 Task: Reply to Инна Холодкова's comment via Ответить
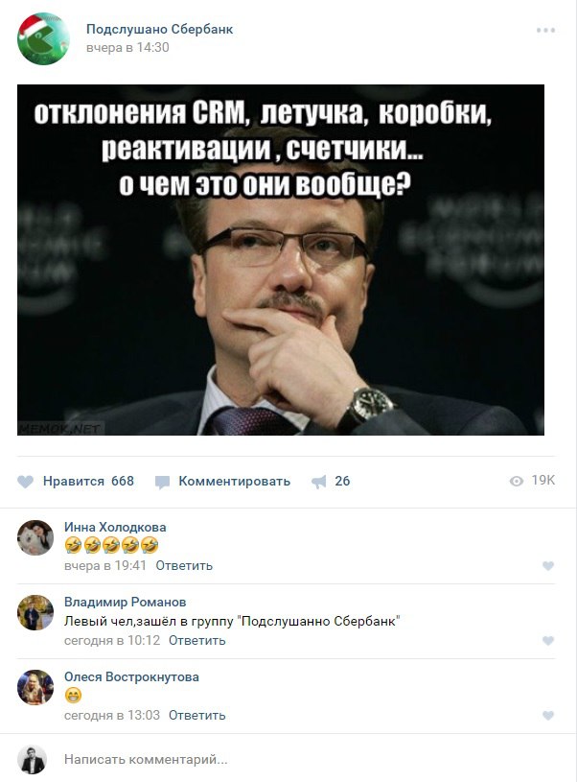184,565
